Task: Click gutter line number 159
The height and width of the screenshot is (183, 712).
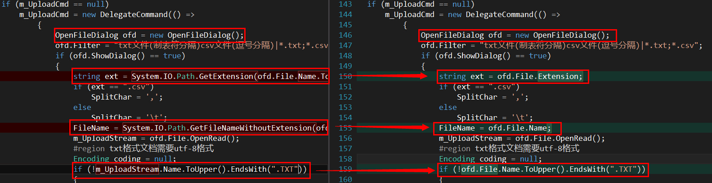Action: click(x=345, y=169)
